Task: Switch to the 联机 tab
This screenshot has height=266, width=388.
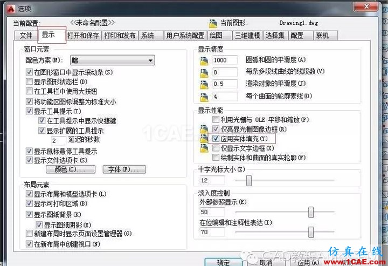Action: click(x=325, y=36)
